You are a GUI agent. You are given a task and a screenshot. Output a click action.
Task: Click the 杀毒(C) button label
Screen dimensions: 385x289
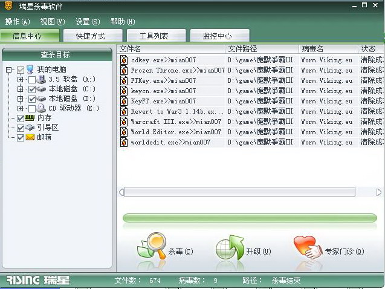click(181, 252)
